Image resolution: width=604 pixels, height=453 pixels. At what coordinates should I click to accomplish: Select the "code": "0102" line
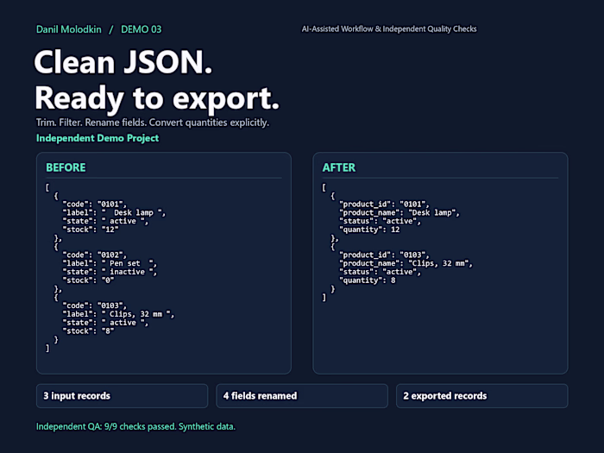click(94, 255)
